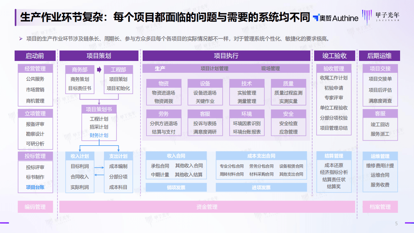
Task: Click the highlighted 项目台账 entry
Action: (35, 188)
